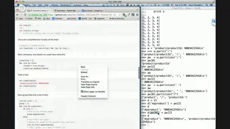Open Calendar bookmark
The image size is (230, 129).
click(57, 19)
